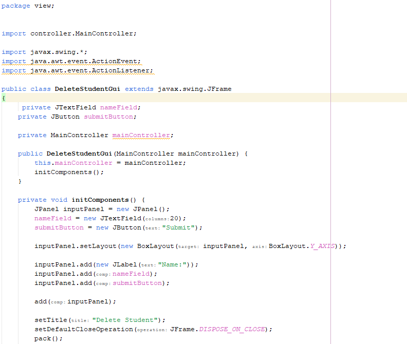Click the 'columns:' parameter hint
Screen dimensions: 407x344
coord(157,219)
